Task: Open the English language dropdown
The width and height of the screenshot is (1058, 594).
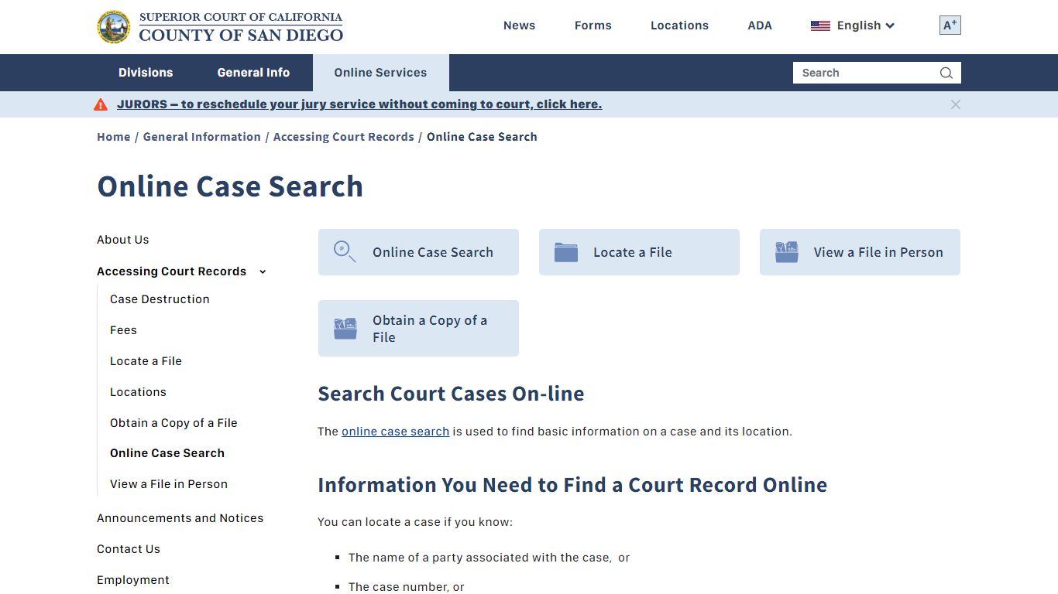Action: pyautogui.click(x=859, y=25)
